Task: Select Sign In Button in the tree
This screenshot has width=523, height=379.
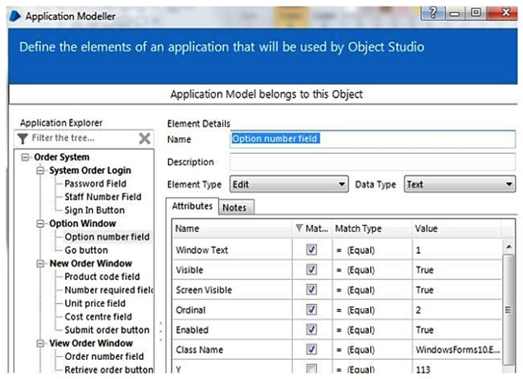Action: [x=95, y=210]
